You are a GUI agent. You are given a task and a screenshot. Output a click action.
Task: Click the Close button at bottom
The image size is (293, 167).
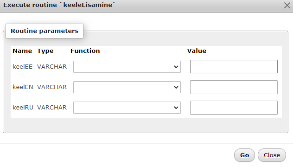(x=272, y=155)
